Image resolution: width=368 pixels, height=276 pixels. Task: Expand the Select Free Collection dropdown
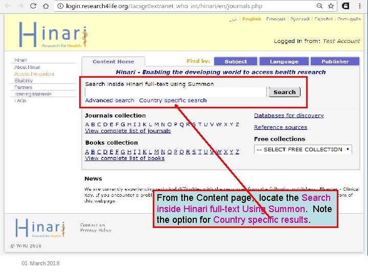click(x=303, y=149)
